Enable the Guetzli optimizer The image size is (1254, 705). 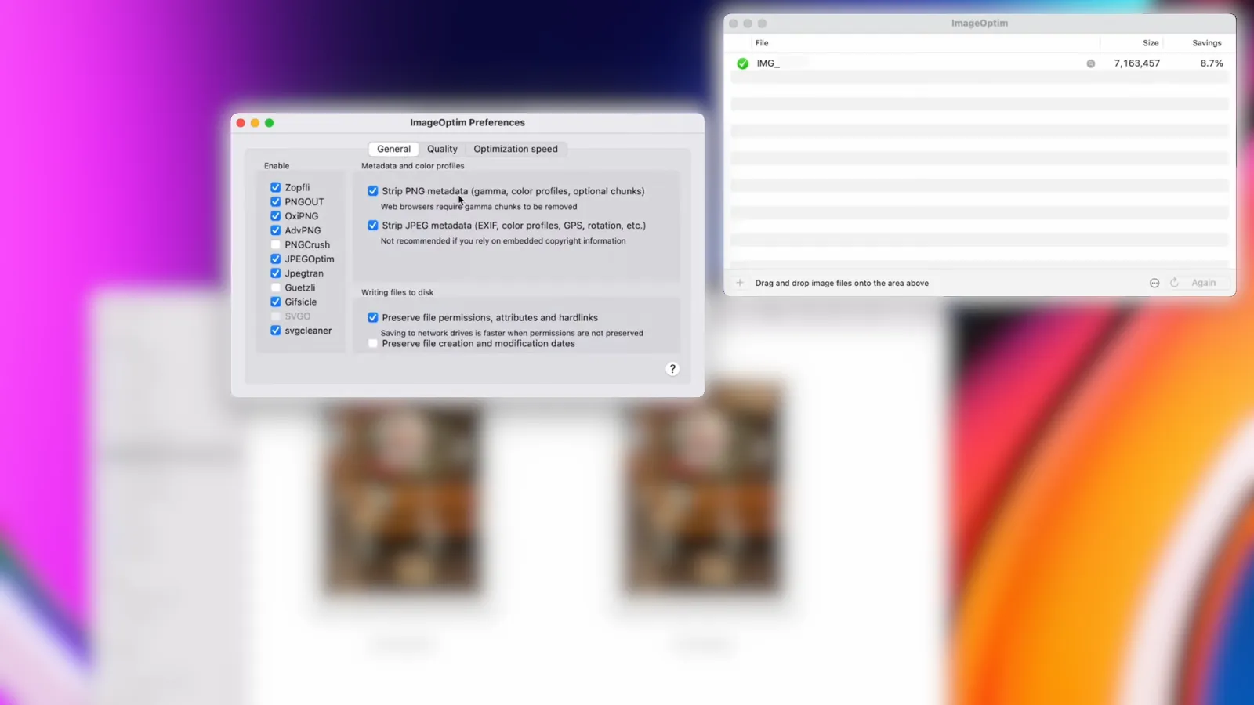tap(275, 287)
